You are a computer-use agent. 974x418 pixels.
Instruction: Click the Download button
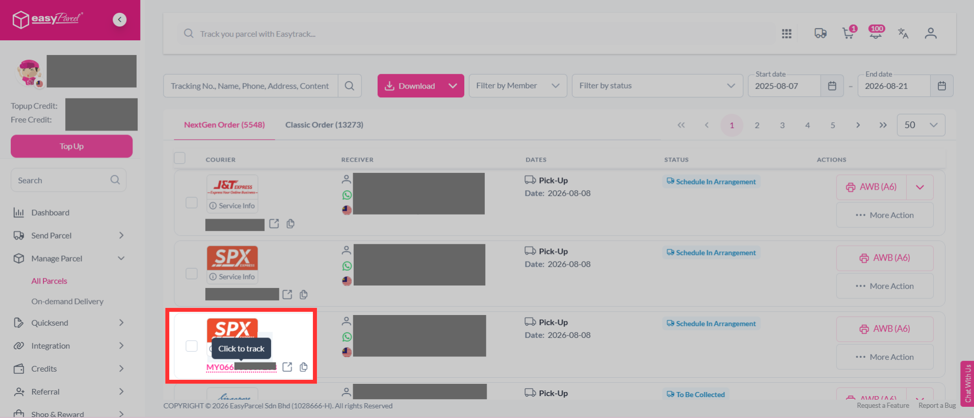pos(411,86)
